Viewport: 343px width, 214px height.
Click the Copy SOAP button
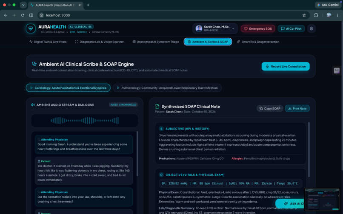[270, 109]
